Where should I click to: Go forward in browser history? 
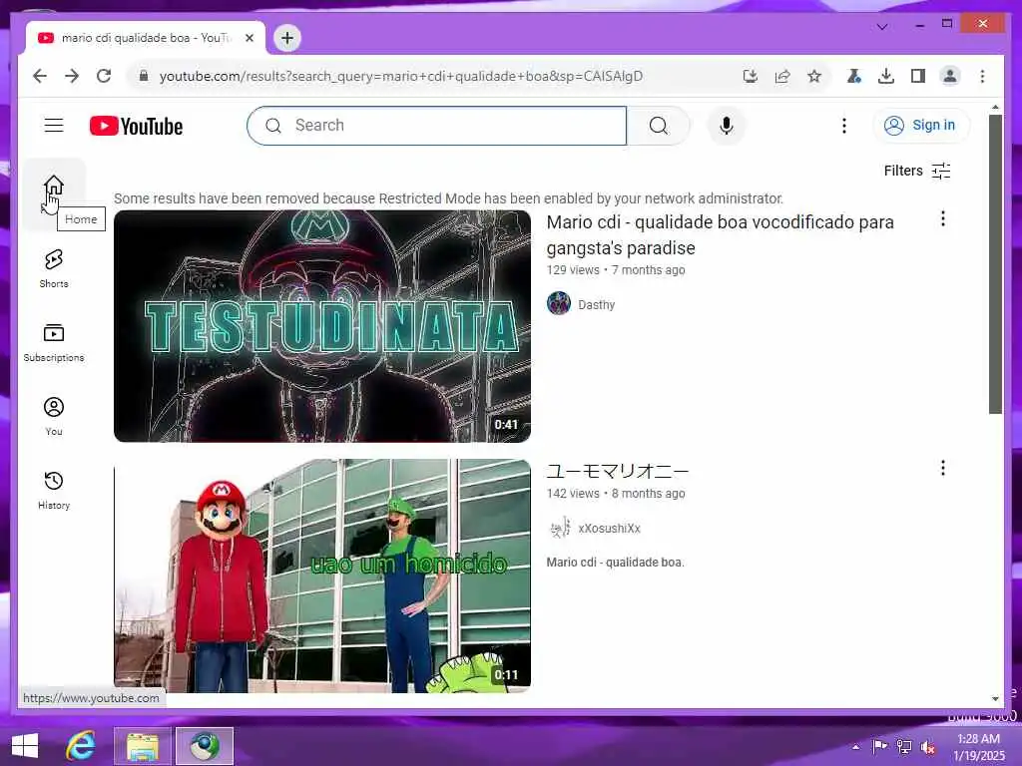point(72,76)
